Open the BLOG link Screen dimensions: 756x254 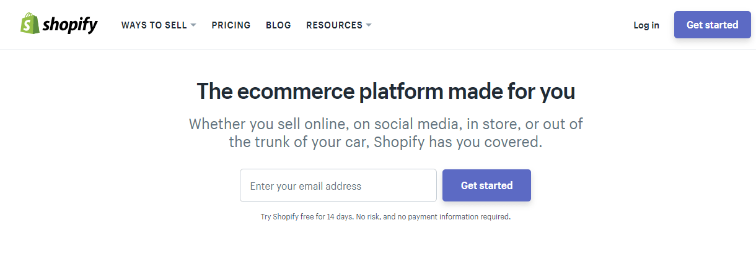click(x=278, y=25)
